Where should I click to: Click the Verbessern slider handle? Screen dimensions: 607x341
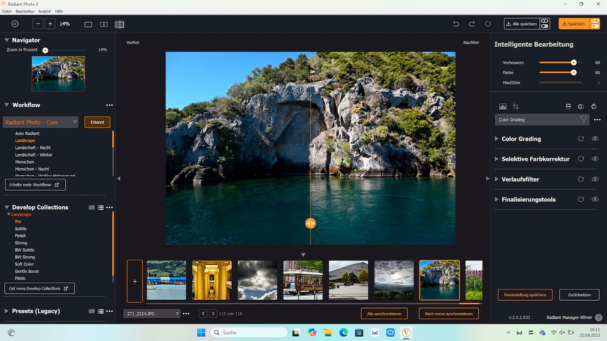tap(573, 62)
